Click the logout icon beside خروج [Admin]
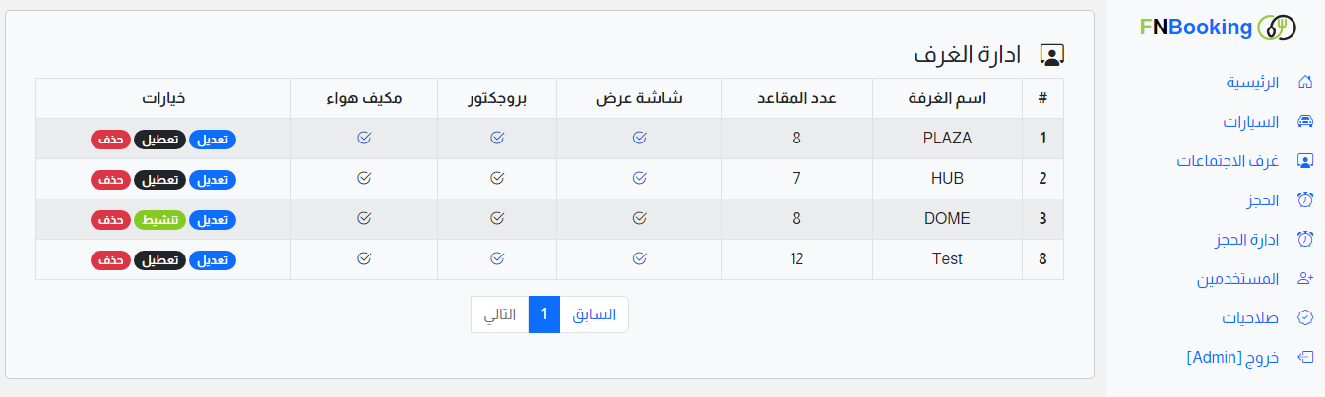The width and height of the screenshot is (1325, 397). click(1305, 358)
